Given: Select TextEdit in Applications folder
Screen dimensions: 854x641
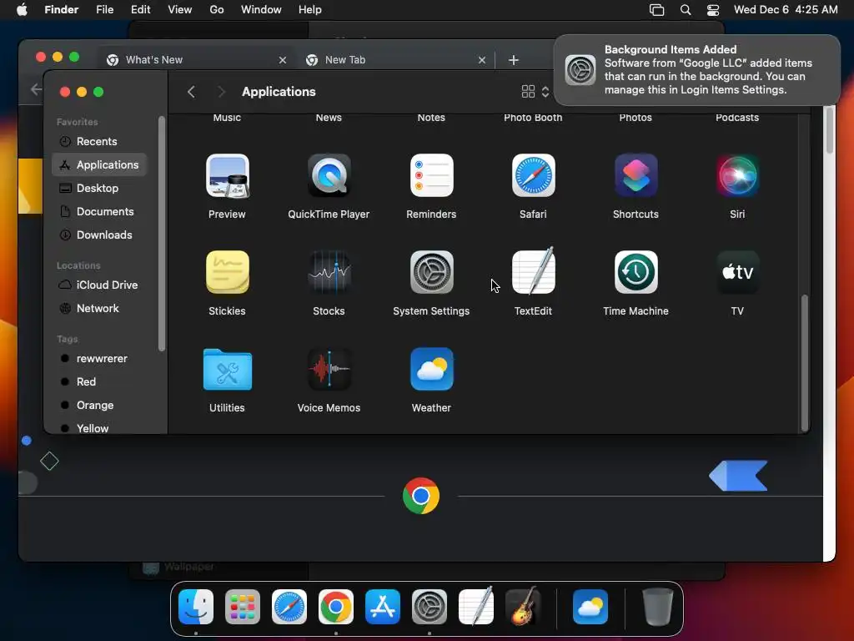Looking at the screenshot, I should pyautogui.click(x=533, y=271).
